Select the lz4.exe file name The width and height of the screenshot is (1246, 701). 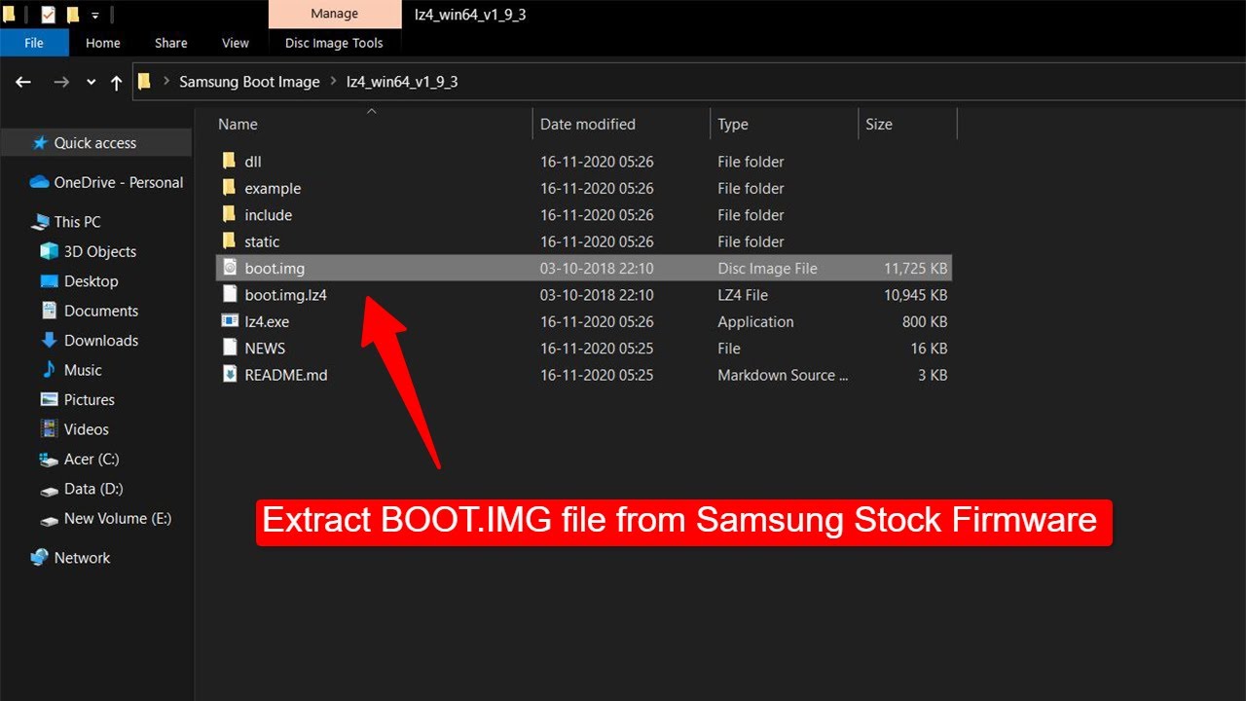267,321
